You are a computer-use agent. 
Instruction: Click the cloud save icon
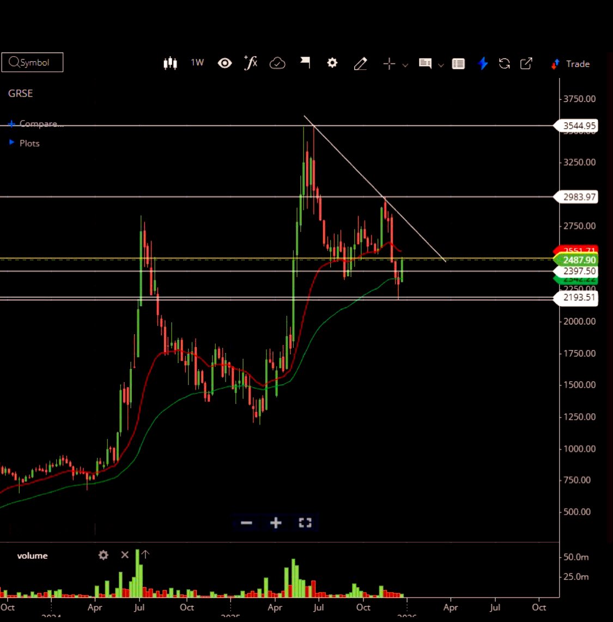click(277, 63)
